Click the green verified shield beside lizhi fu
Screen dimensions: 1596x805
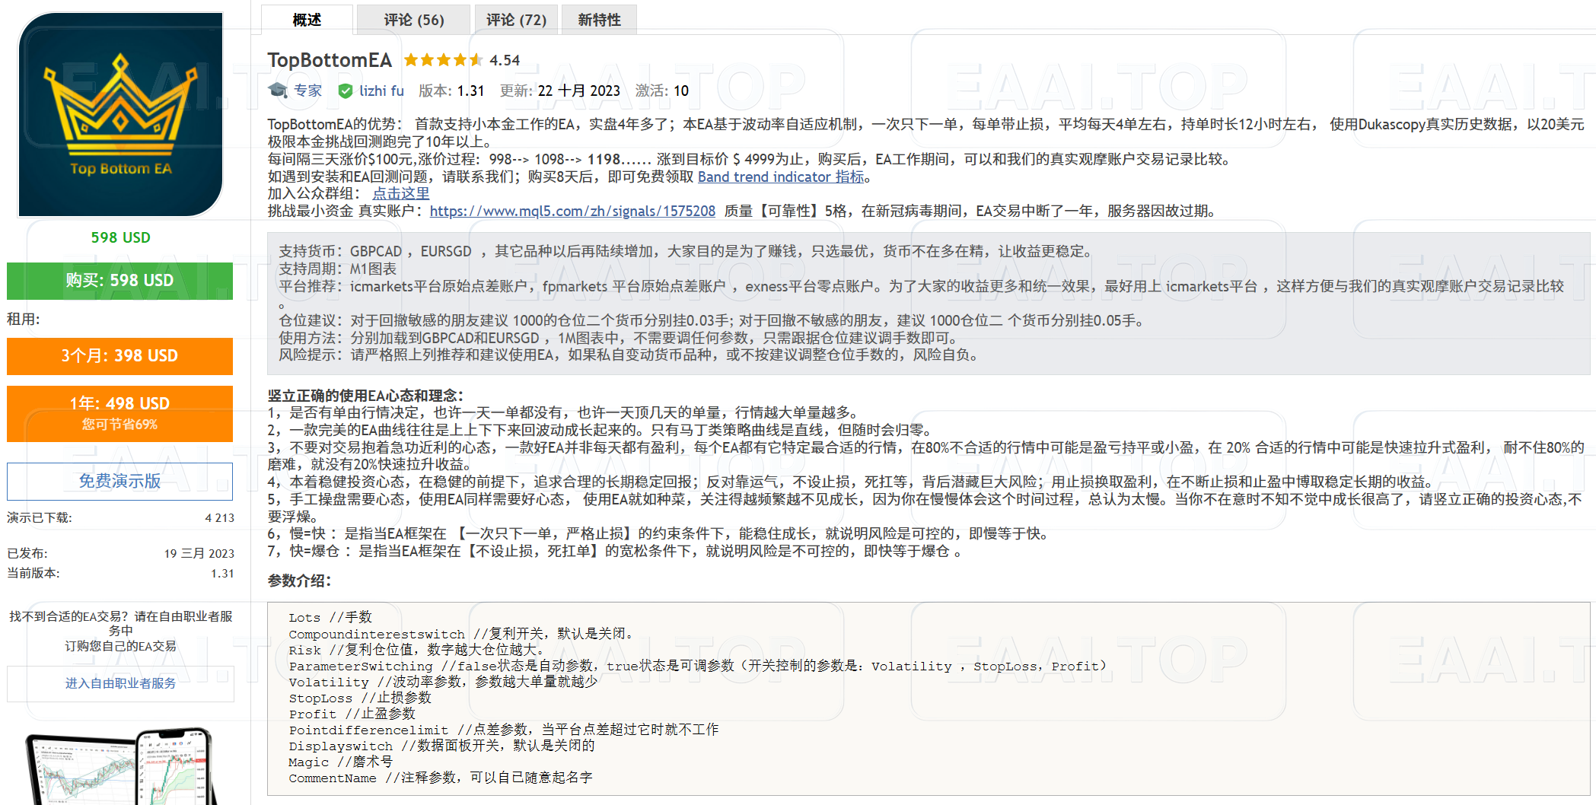[347, 90]
